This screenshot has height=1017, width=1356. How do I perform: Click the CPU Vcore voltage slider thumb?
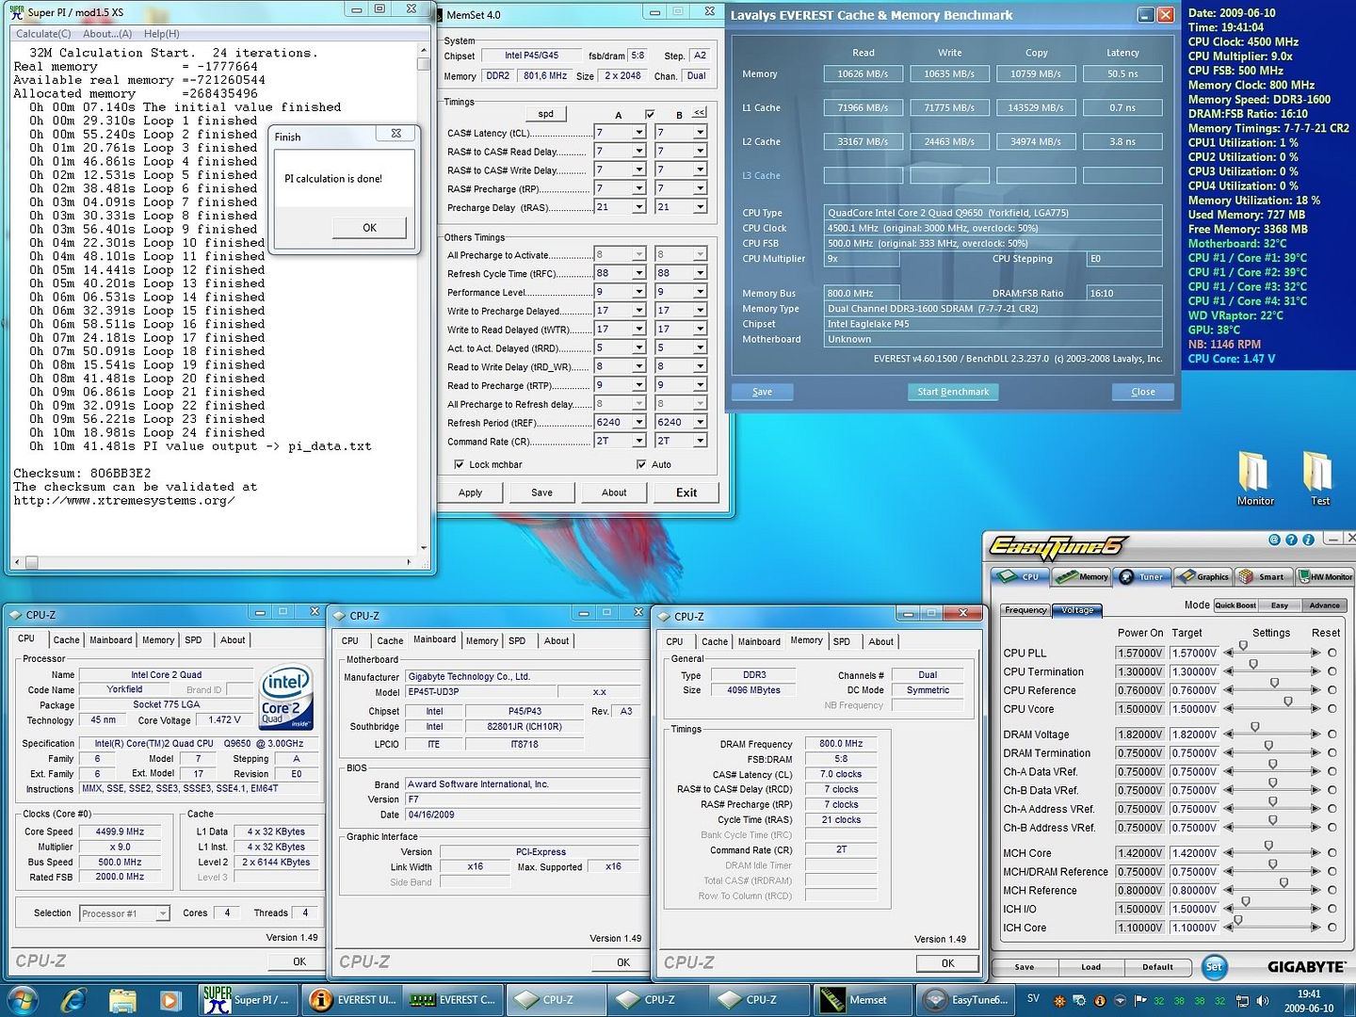click(1287, 702)
